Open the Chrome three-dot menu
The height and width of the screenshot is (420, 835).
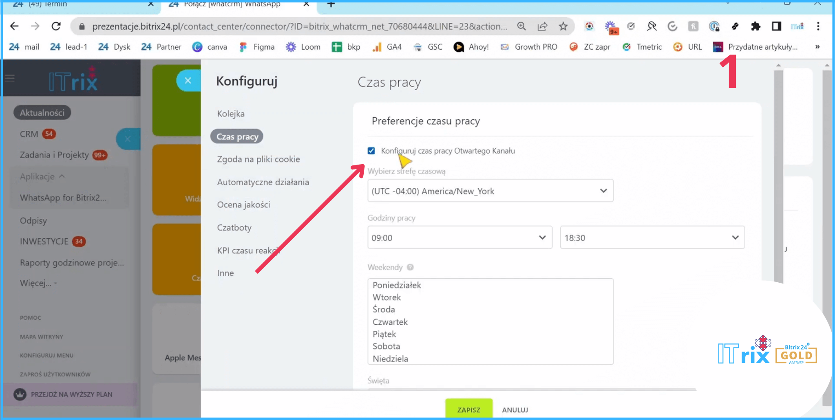(x=818, y=26)
